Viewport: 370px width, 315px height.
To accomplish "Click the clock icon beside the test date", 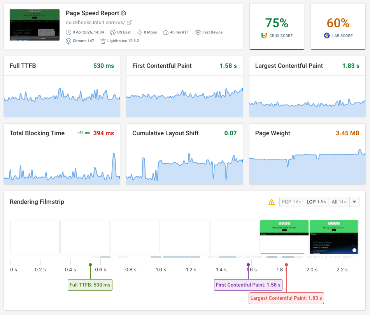I will point(68,32).
